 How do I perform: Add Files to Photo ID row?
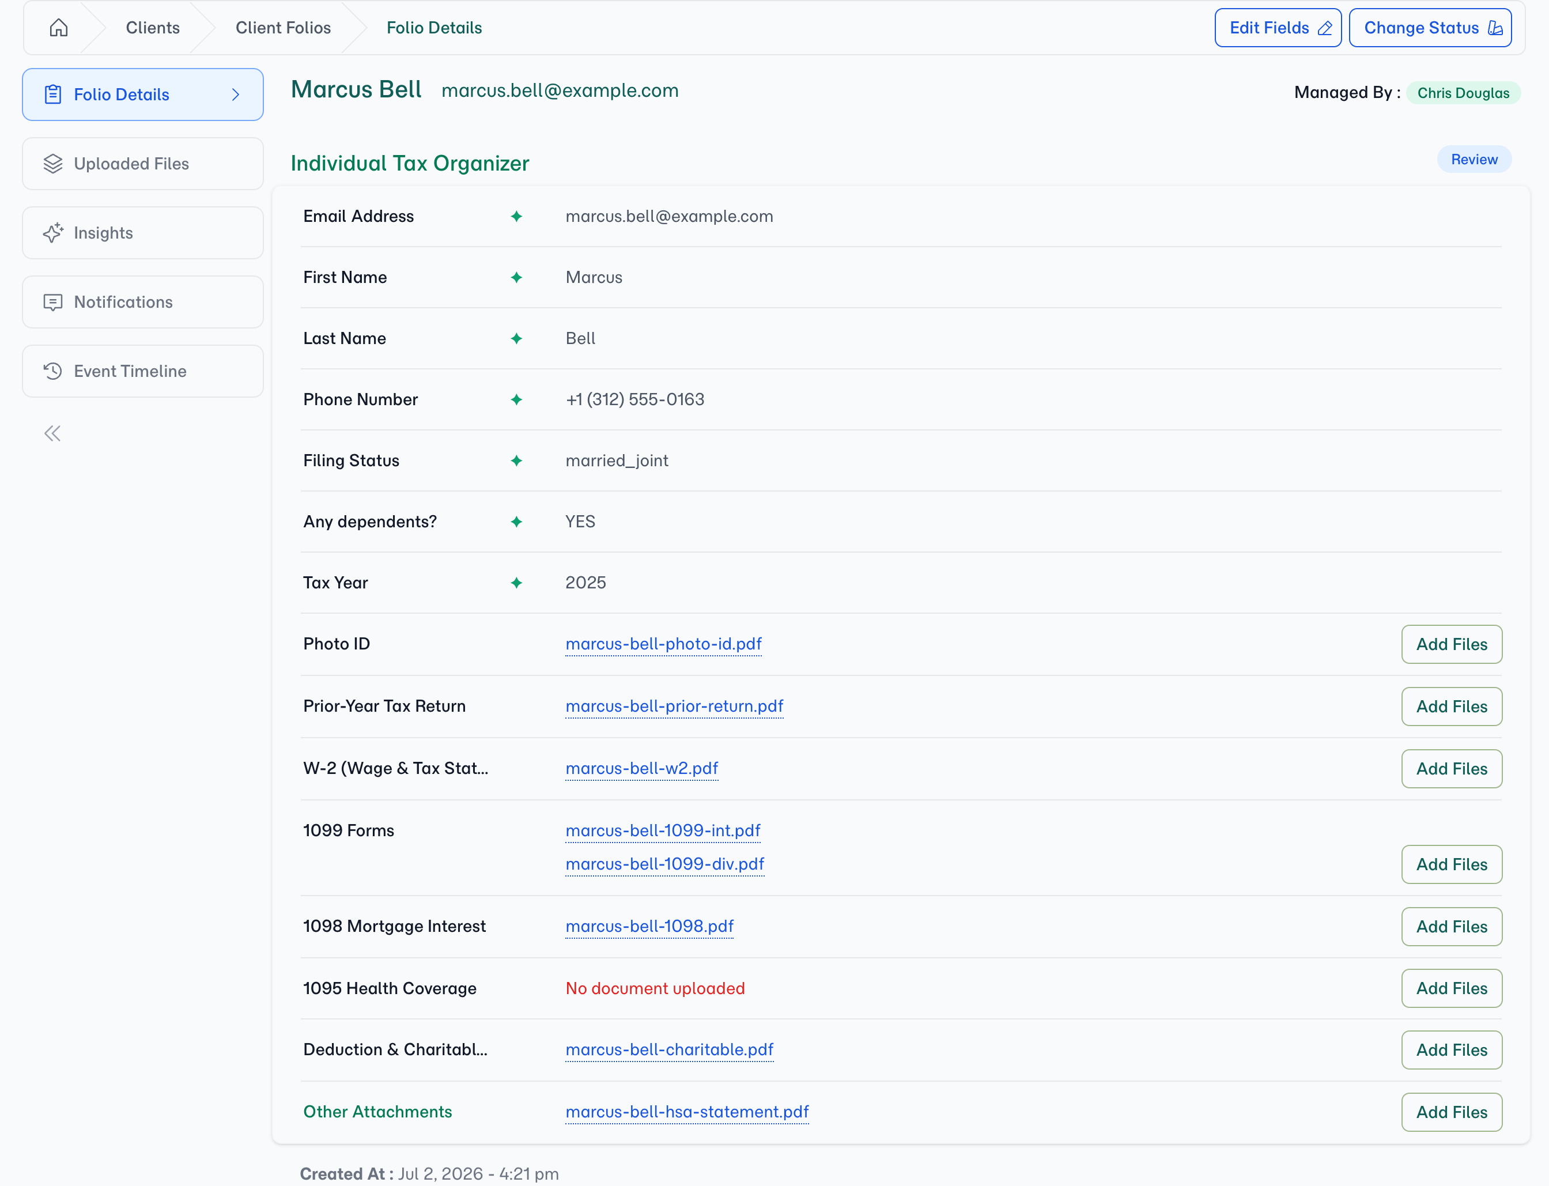1452,644
